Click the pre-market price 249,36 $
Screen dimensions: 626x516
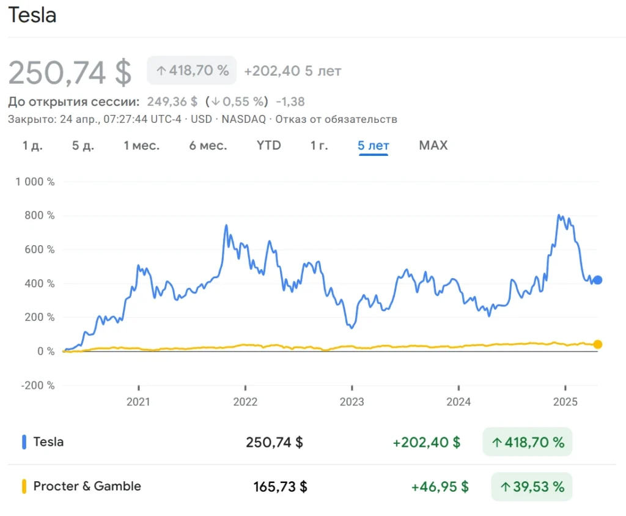point(172,101)
